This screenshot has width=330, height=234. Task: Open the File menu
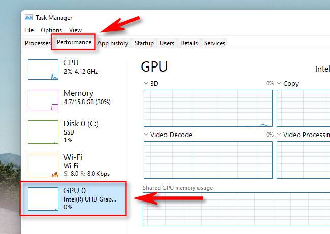29,30
